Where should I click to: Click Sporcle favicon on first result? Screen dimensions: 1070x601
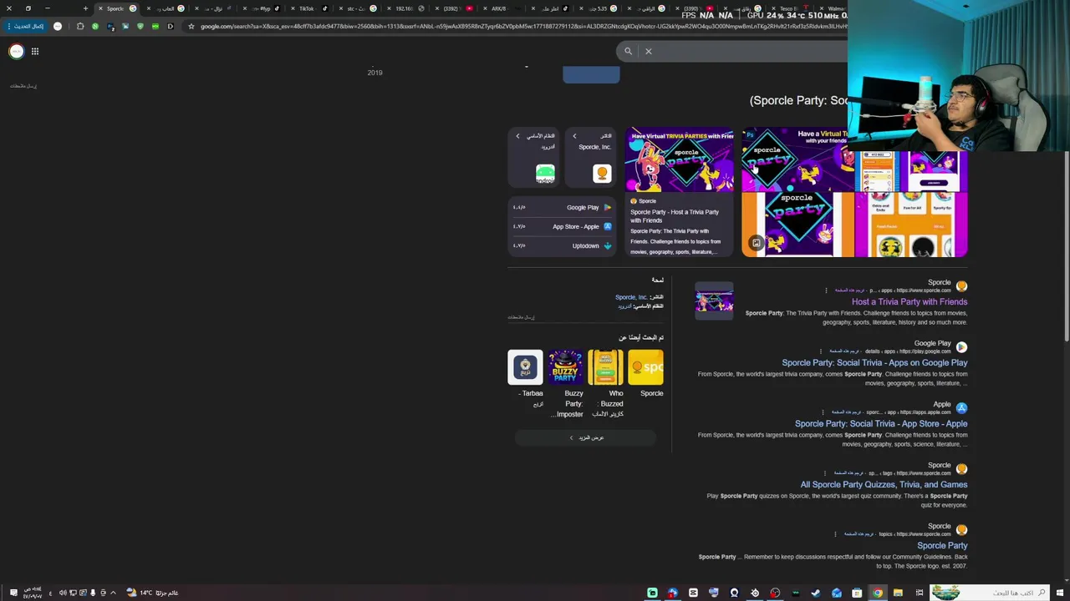[x=961, y=285]
